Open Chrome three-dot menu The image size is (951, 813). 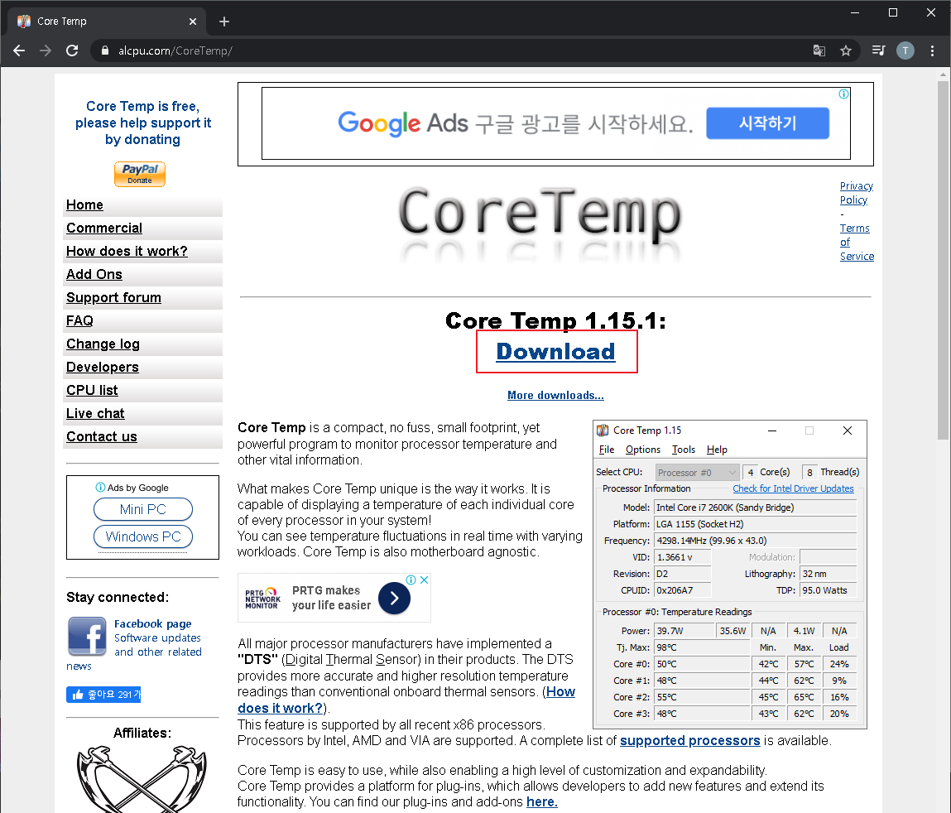(x=932, y=51)
